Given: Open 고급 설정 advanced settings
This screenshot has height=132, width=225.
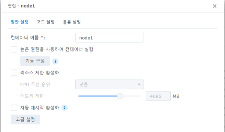Looking at the screenshot, I should point(25,119).
